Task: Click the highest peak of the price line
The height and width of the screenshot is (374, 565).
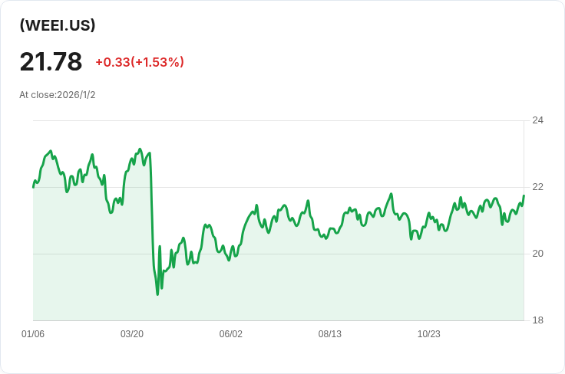Action: pyautogui.click(x=140, y=149)
